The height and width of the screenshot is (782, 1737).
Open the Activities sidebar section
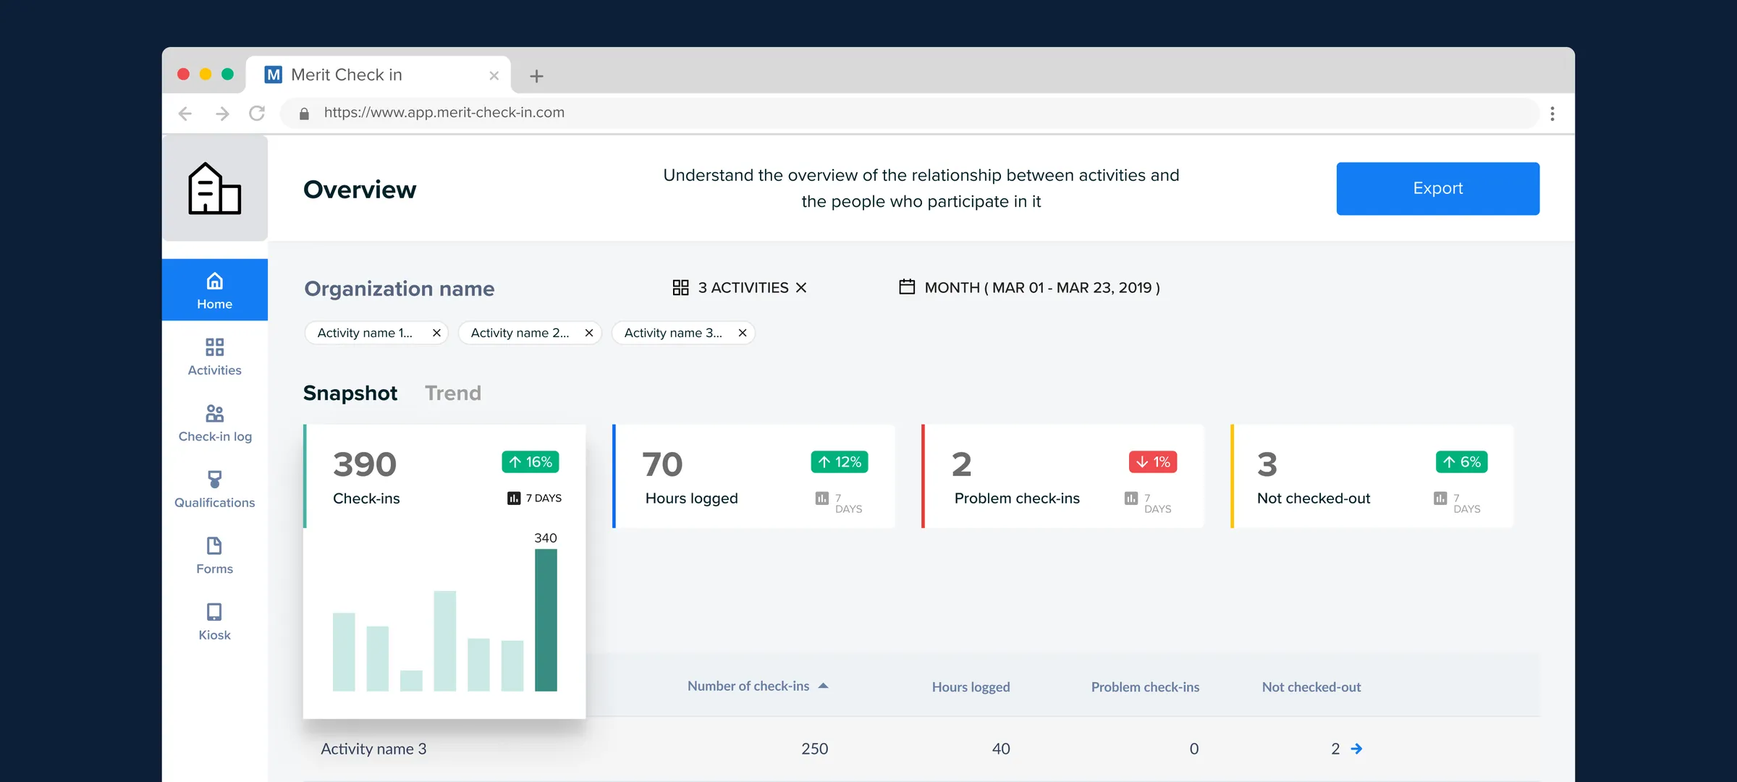[214, 357]
